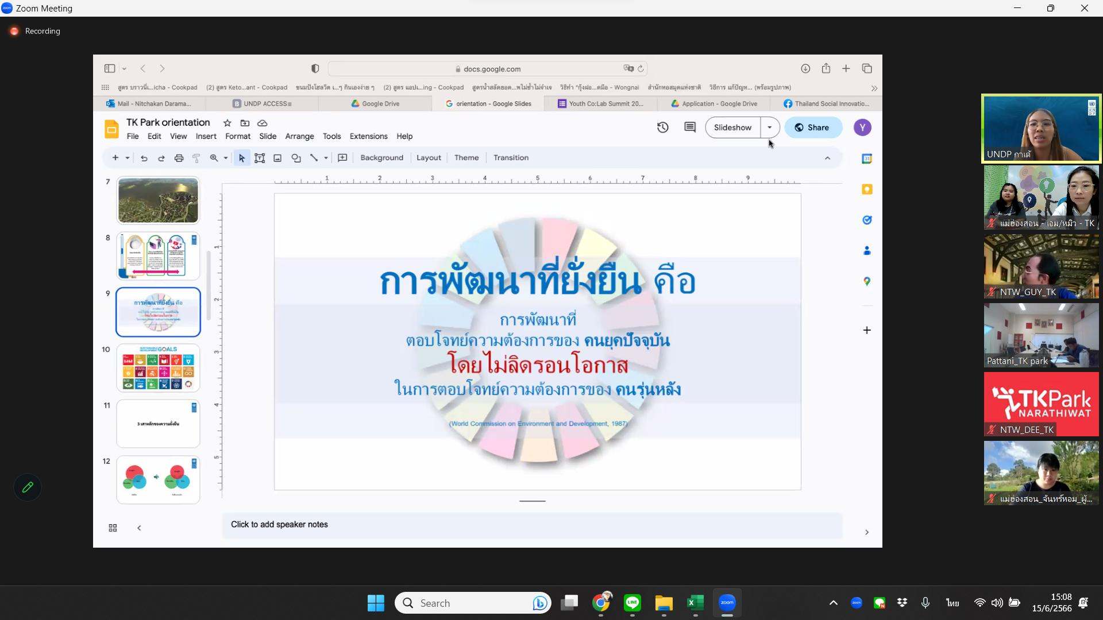
Task: Select the paint format roller icon
Action: tap(196, 158)
